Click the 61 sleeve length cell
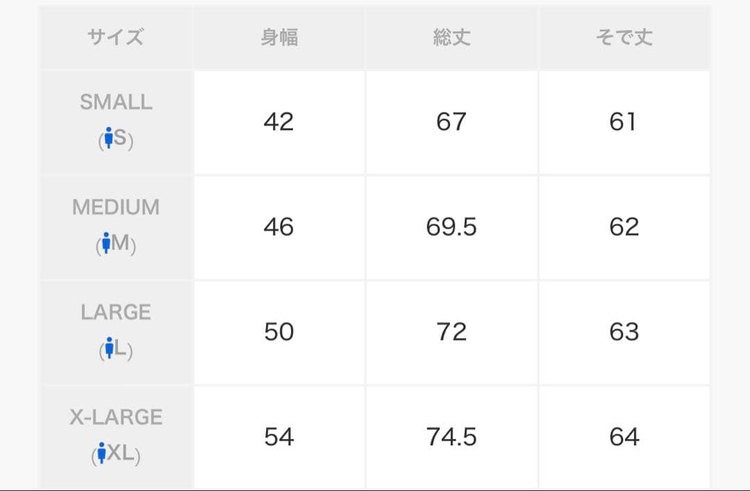 pyautogui.click(x=624, y=122)
